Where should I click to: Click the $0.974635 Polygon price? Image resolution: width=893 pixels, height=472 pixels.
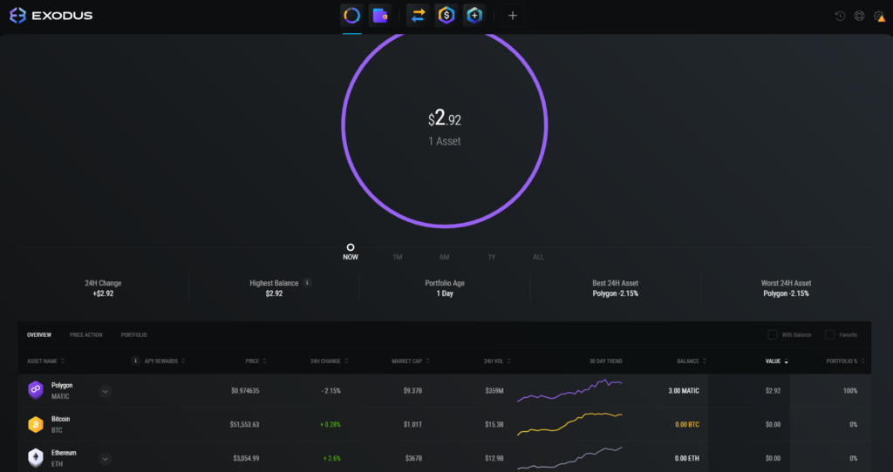pos(245,391)
